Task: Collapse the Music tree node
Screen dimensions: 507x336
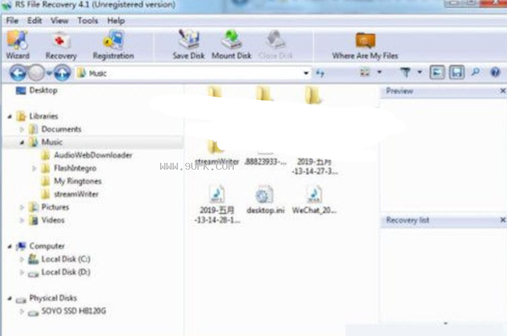Action: coord(22,143)
